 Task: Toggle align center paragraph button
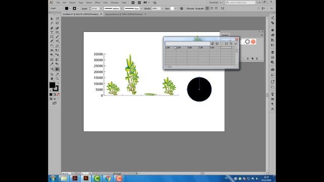pyautogui.click(x=212, y=9)
